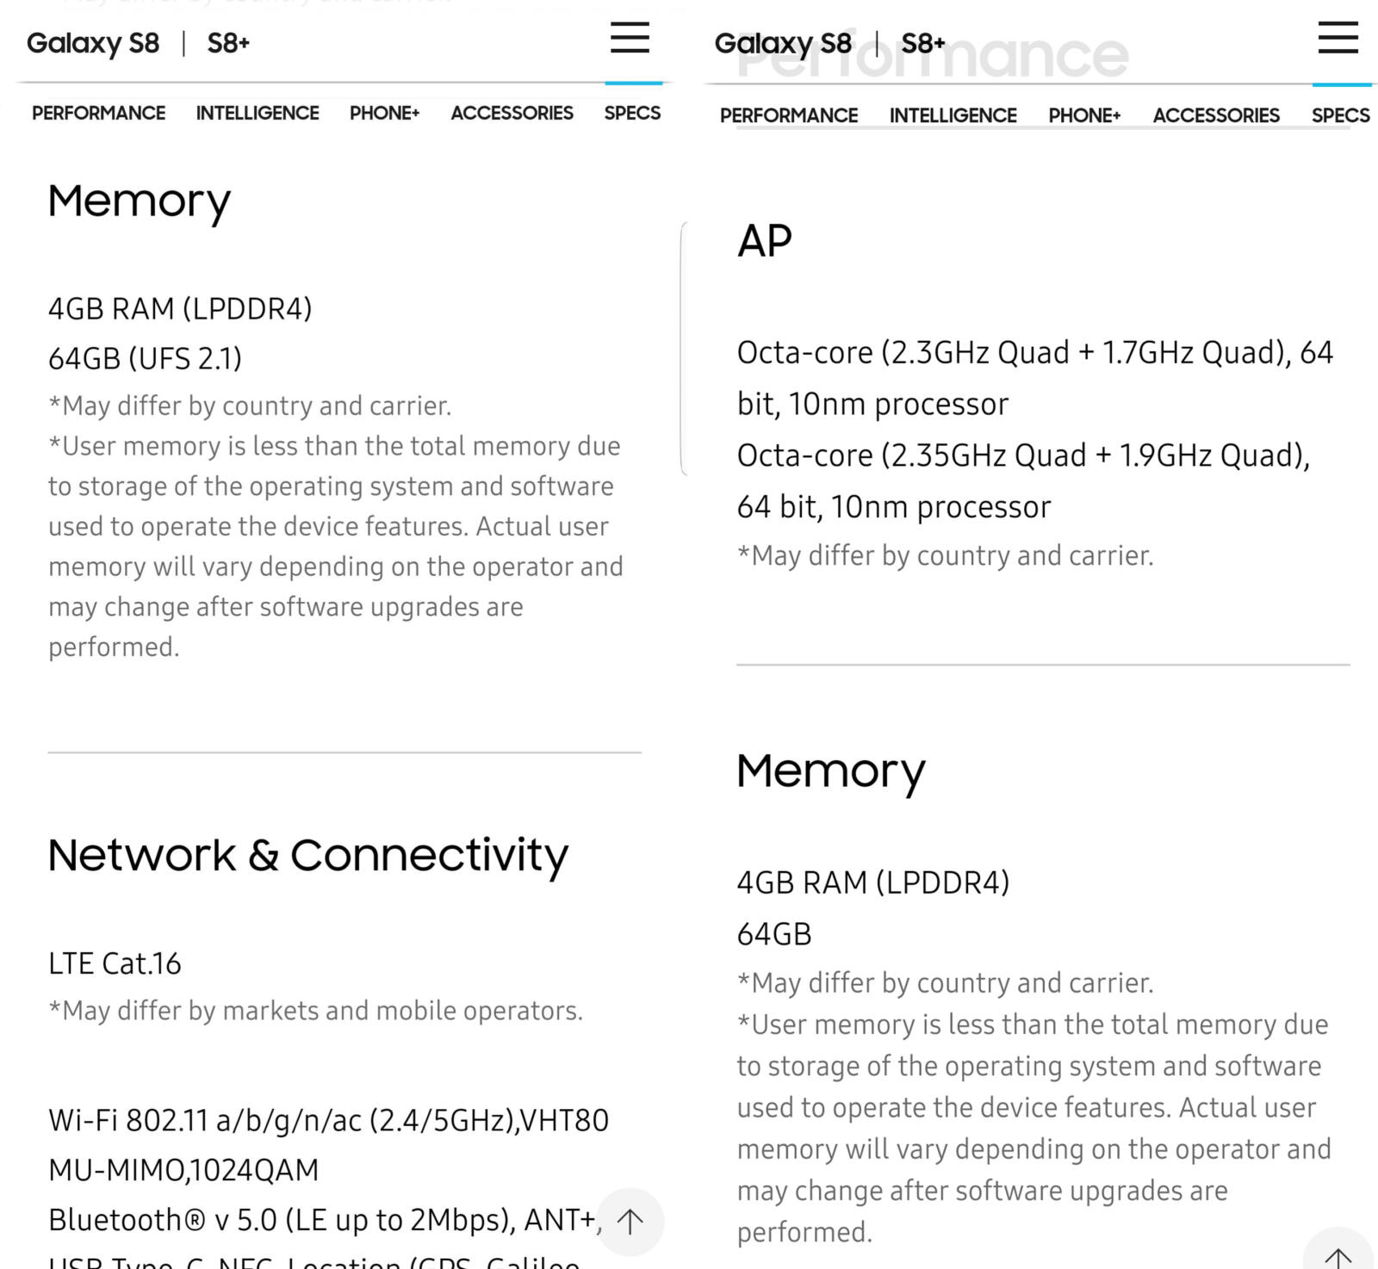Select the Phone+ tab in the left screenshot
This screenshot has width=1378, height=1269.
coord(384,113)
